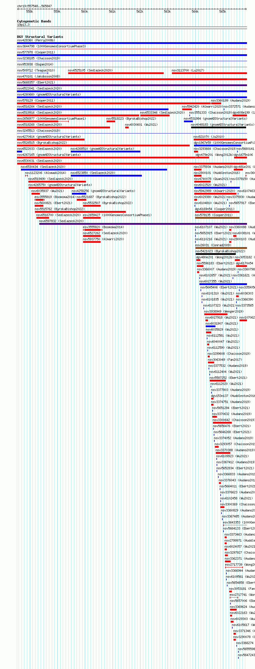
Task: Open nsv5668357 (Ebert2021) label
Action: coord(36,83)
